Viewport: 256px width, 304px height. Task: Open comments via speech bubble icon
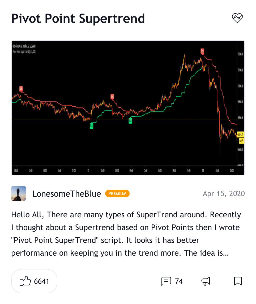[x=166, y=281]
